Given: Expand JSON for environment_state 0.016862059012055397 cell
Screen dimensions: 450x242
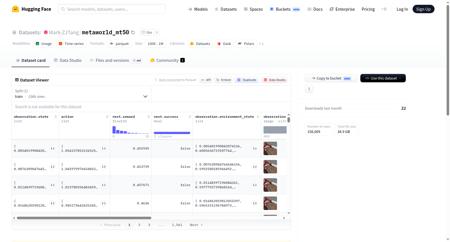Looking at the screenshot, I should coord(255,203).
